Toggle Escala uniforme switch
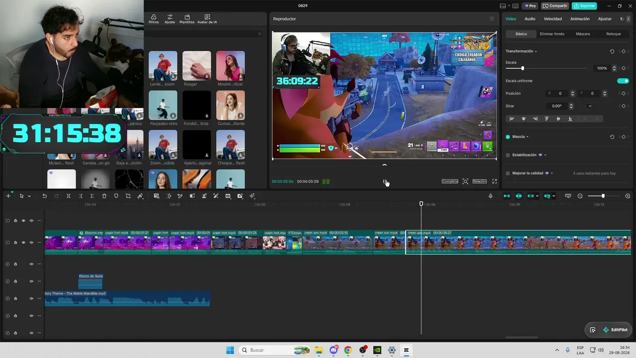Viewport: 636px width, 358px height. (x=623, y=81)
